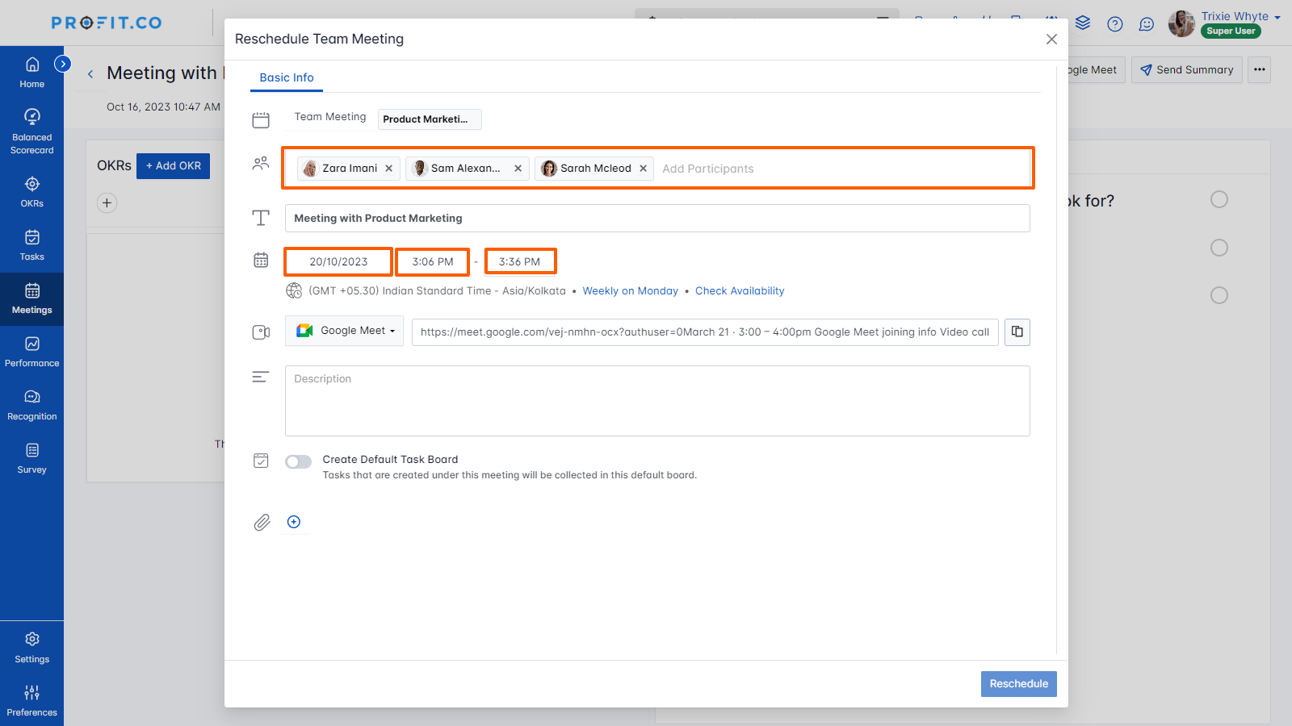Open the help question mark icon

pos(1114,24)
